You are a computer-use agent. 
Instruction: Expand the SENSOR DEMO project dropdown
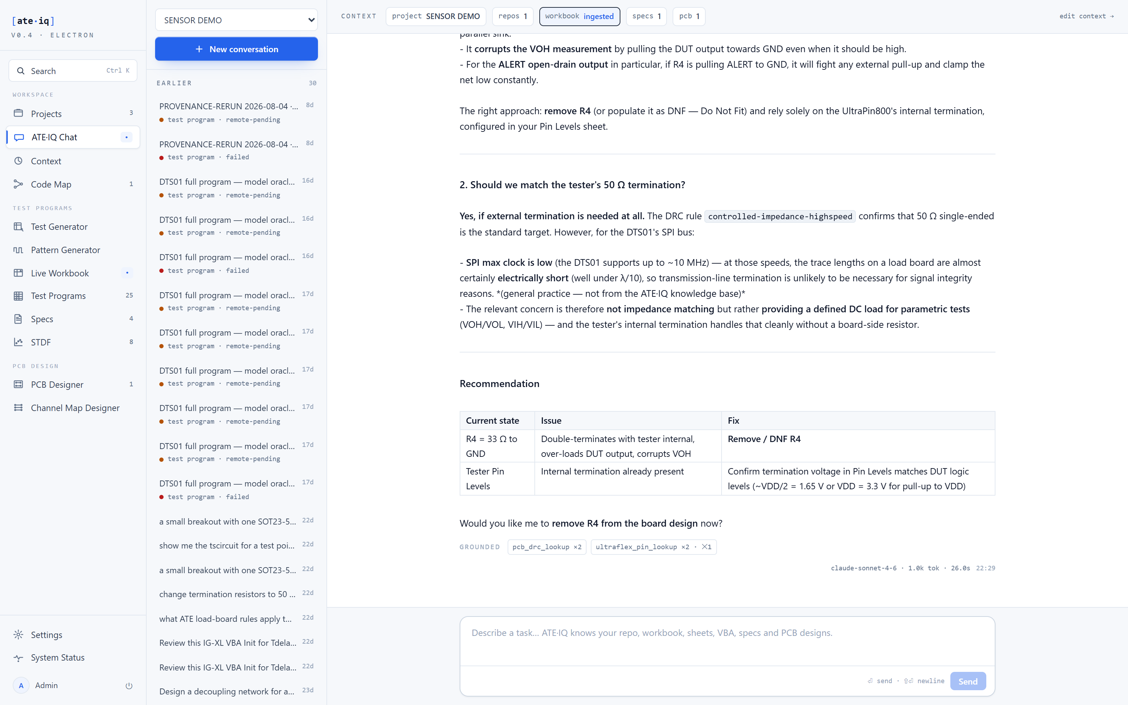click(236, 20)
